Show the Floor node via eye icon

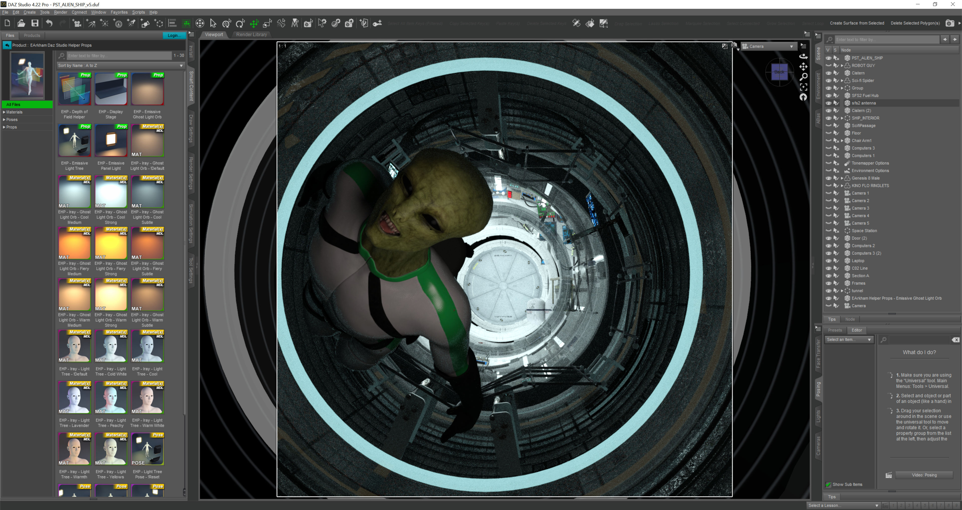tap(828, 133)
